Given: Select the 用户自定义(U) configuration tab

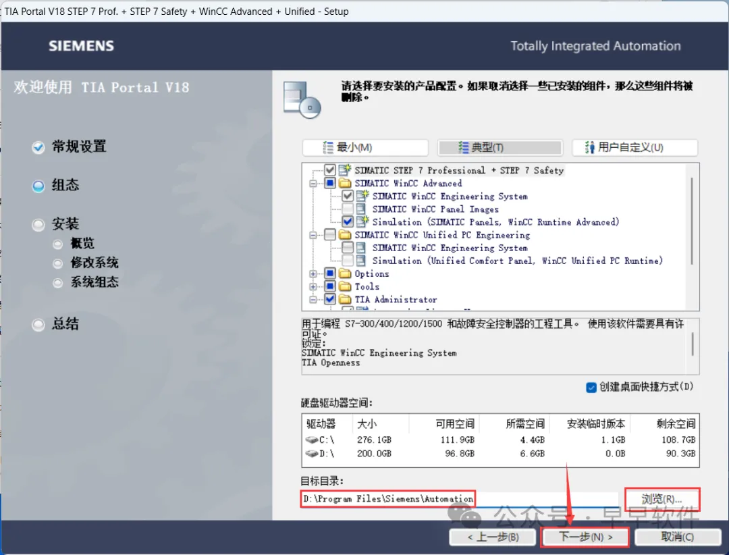Looking at the screenshot, I should pos(634,147).
